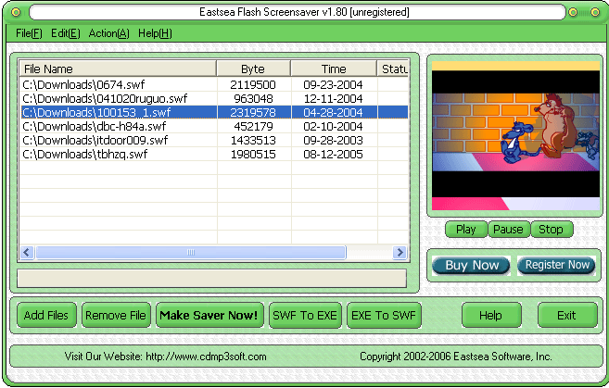Click the Buy Now button
The height and width of the screenshot is (388, 609).
472,266
